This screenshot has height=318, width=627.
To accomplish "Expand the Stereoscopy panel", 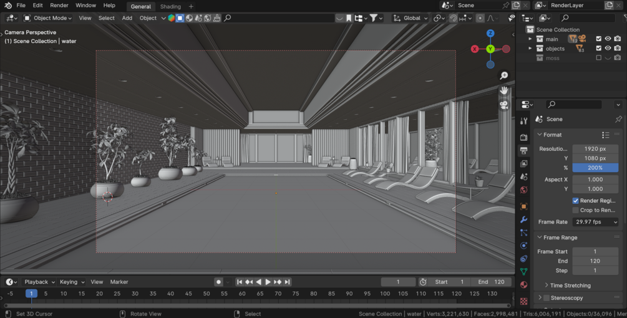I will coord(540,297).
